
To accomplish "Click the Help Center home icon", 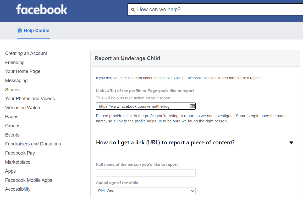I will 20,30.
